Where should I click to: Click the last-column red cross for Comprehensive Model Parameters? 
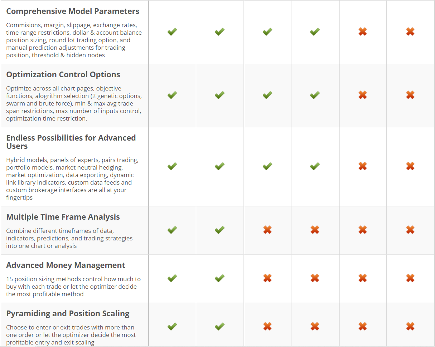pos(410,32)
